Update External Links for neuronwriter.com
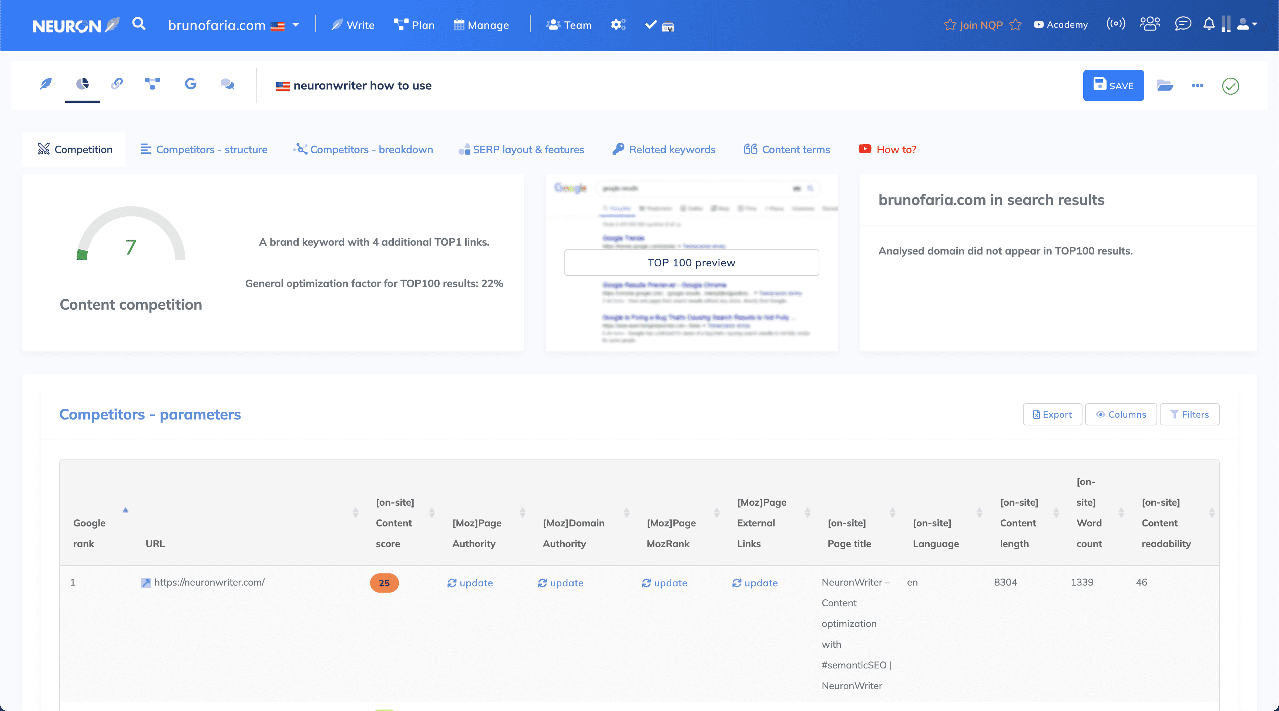Viewport: 1279px width, 711px height. tap(755, 583)
